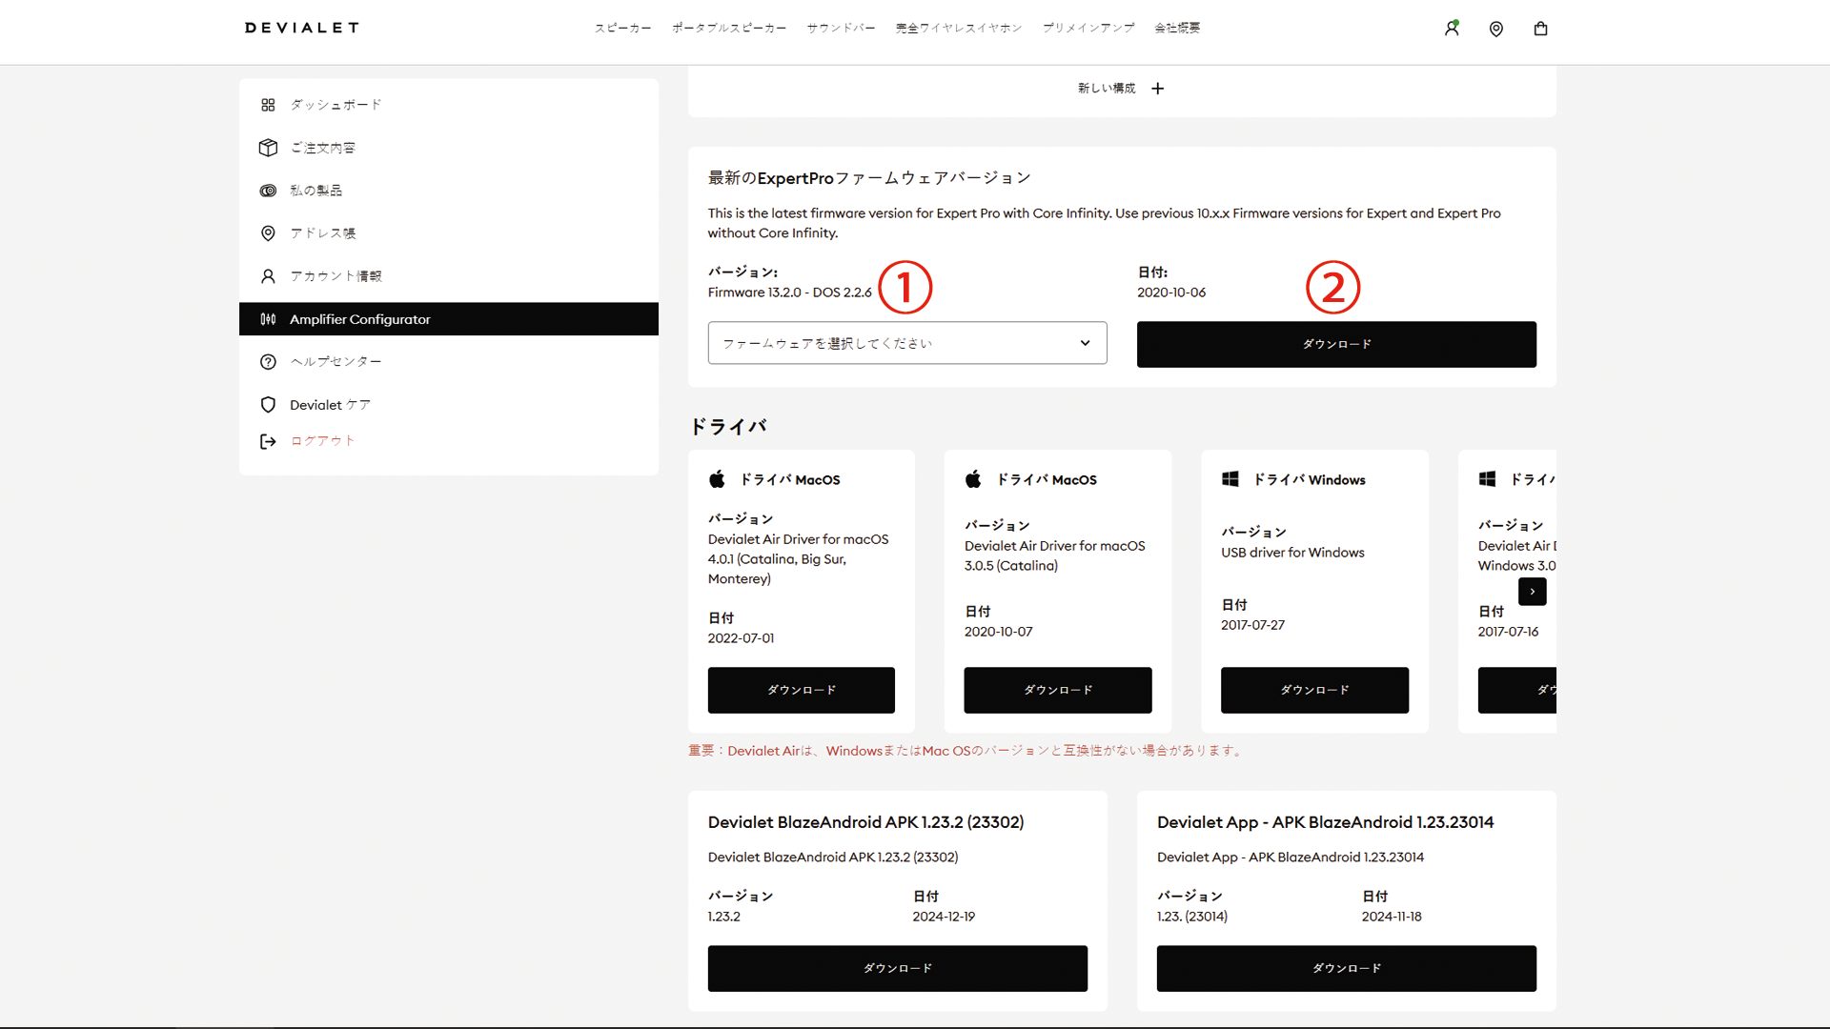The width and height of the screenshot is (1830, 1029).
Task: Download Devialet BlazeAndroid APK 1.23.2
Action: tap(898, 968)
